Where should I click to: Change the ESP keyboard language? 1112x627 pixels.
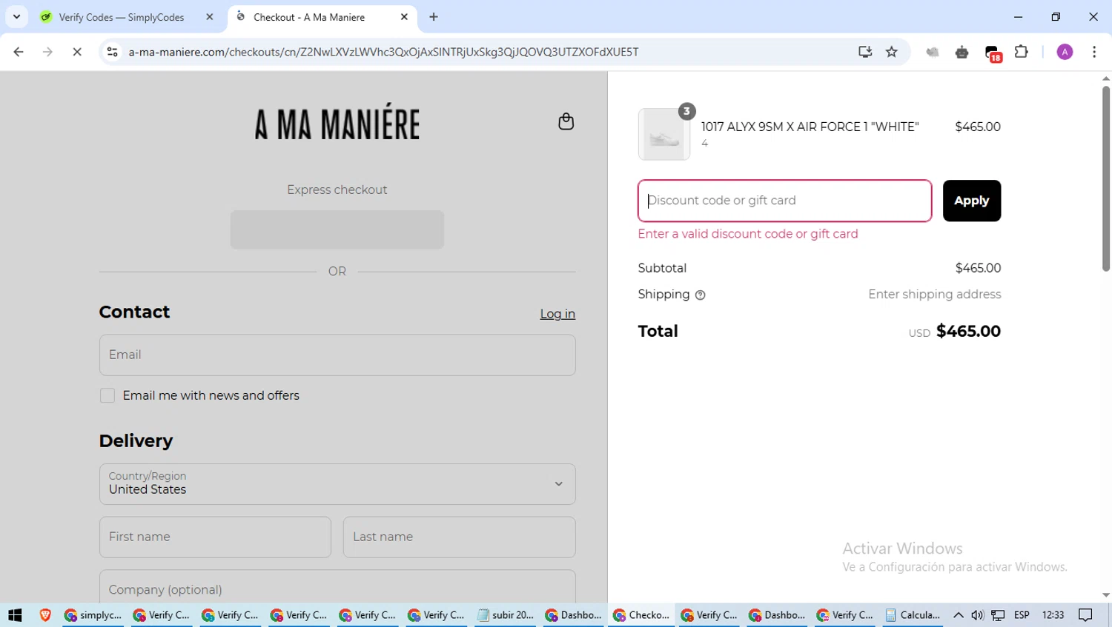coord(1022,615)
